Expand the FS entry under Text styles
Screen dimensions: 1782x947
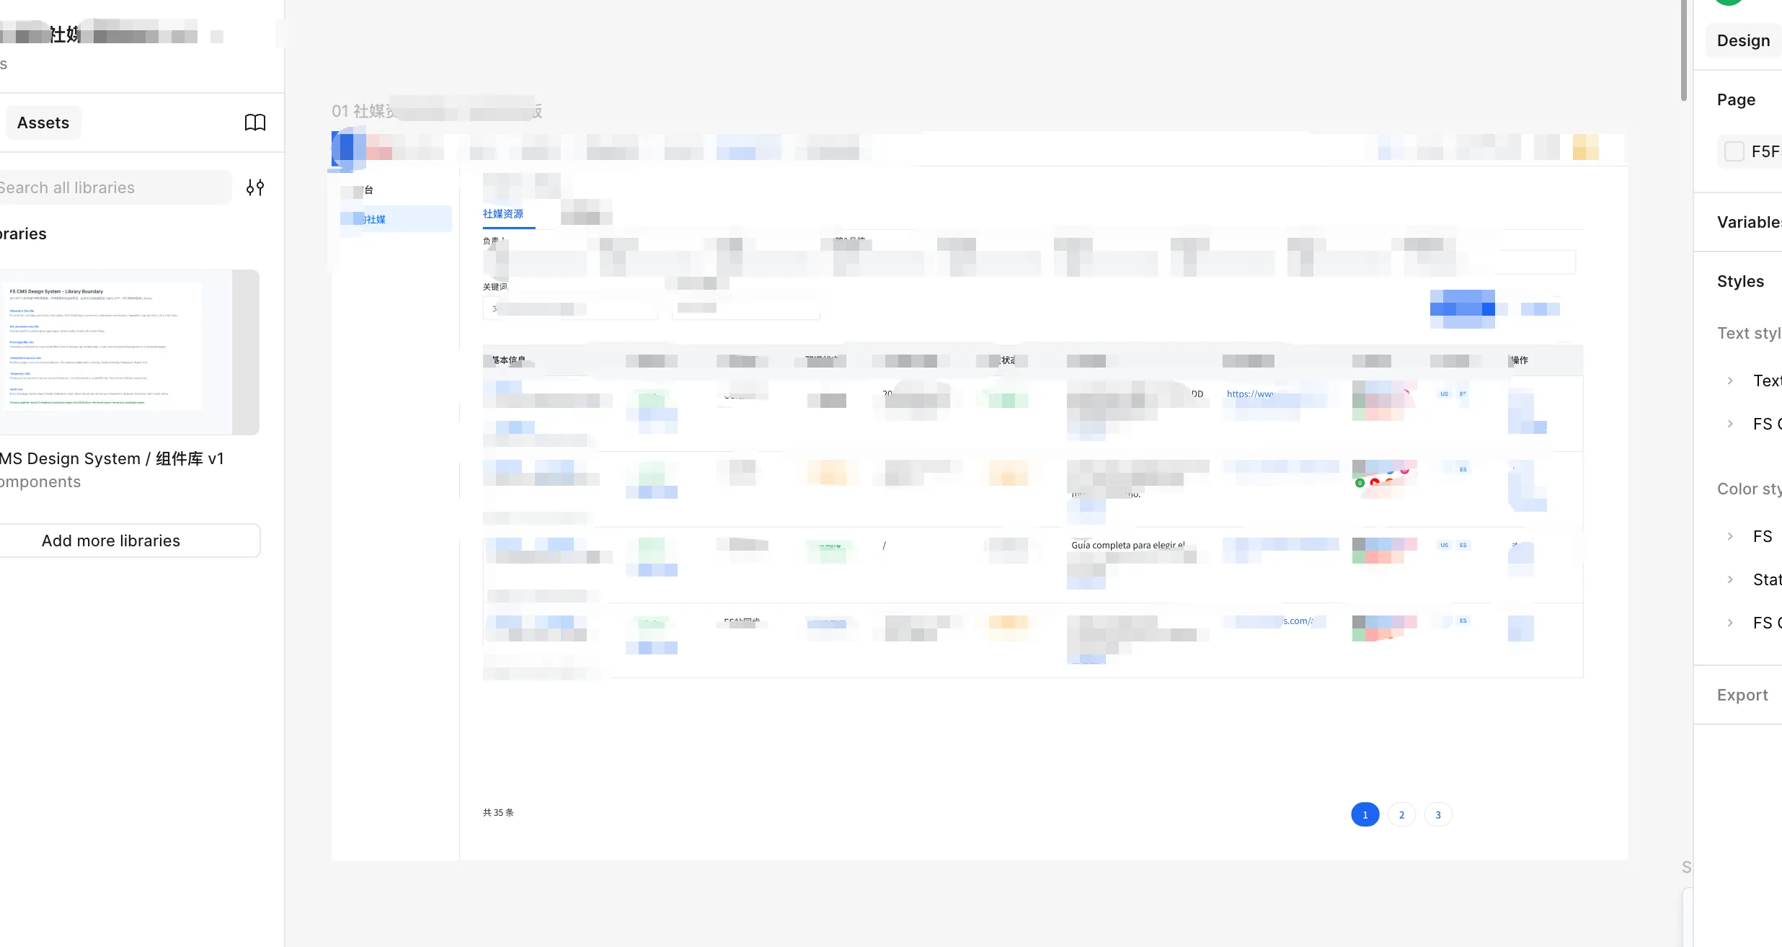(1730, 424)
